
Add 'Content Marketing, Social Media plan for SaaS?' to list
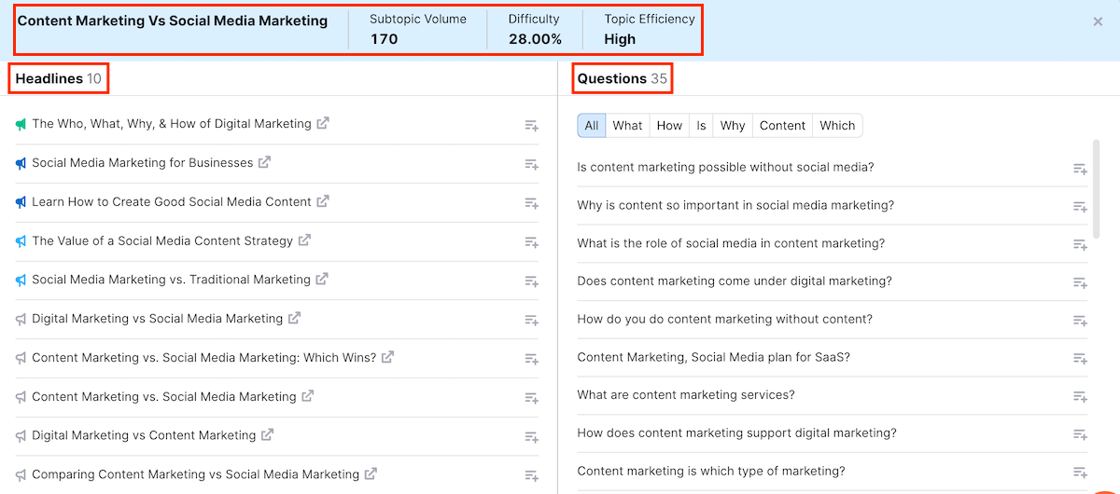(x=1079, y=359)
